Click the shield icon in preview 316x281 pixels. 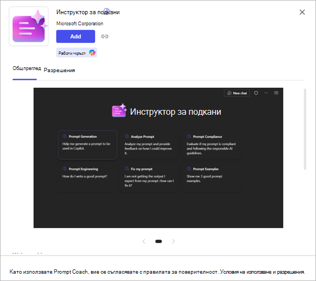pyautogui.click(x=256, y=93)
